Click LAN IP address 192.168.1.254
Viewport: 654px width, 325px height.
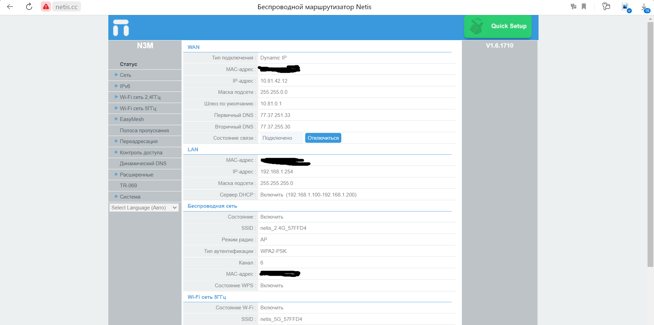[x=277, y=172]
